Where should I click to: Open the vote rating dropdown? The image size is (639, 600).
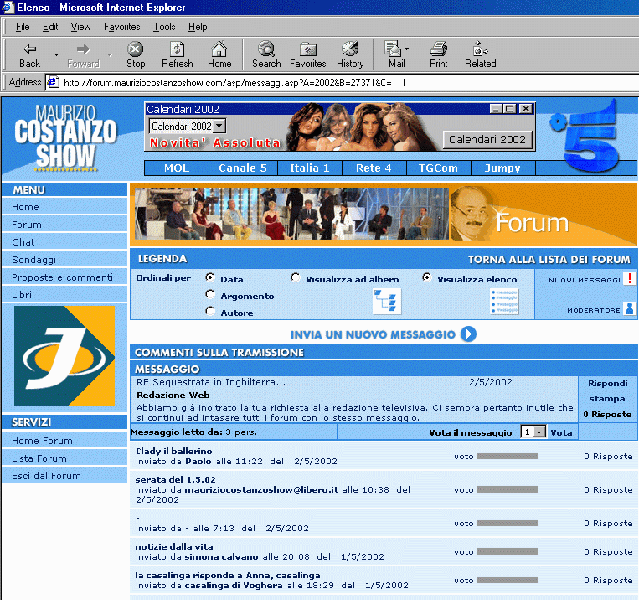click(533, 432)
